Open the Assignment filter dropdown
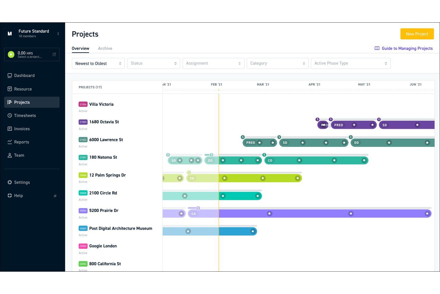Viewport: 440px width, 294px height. [213, 63]
